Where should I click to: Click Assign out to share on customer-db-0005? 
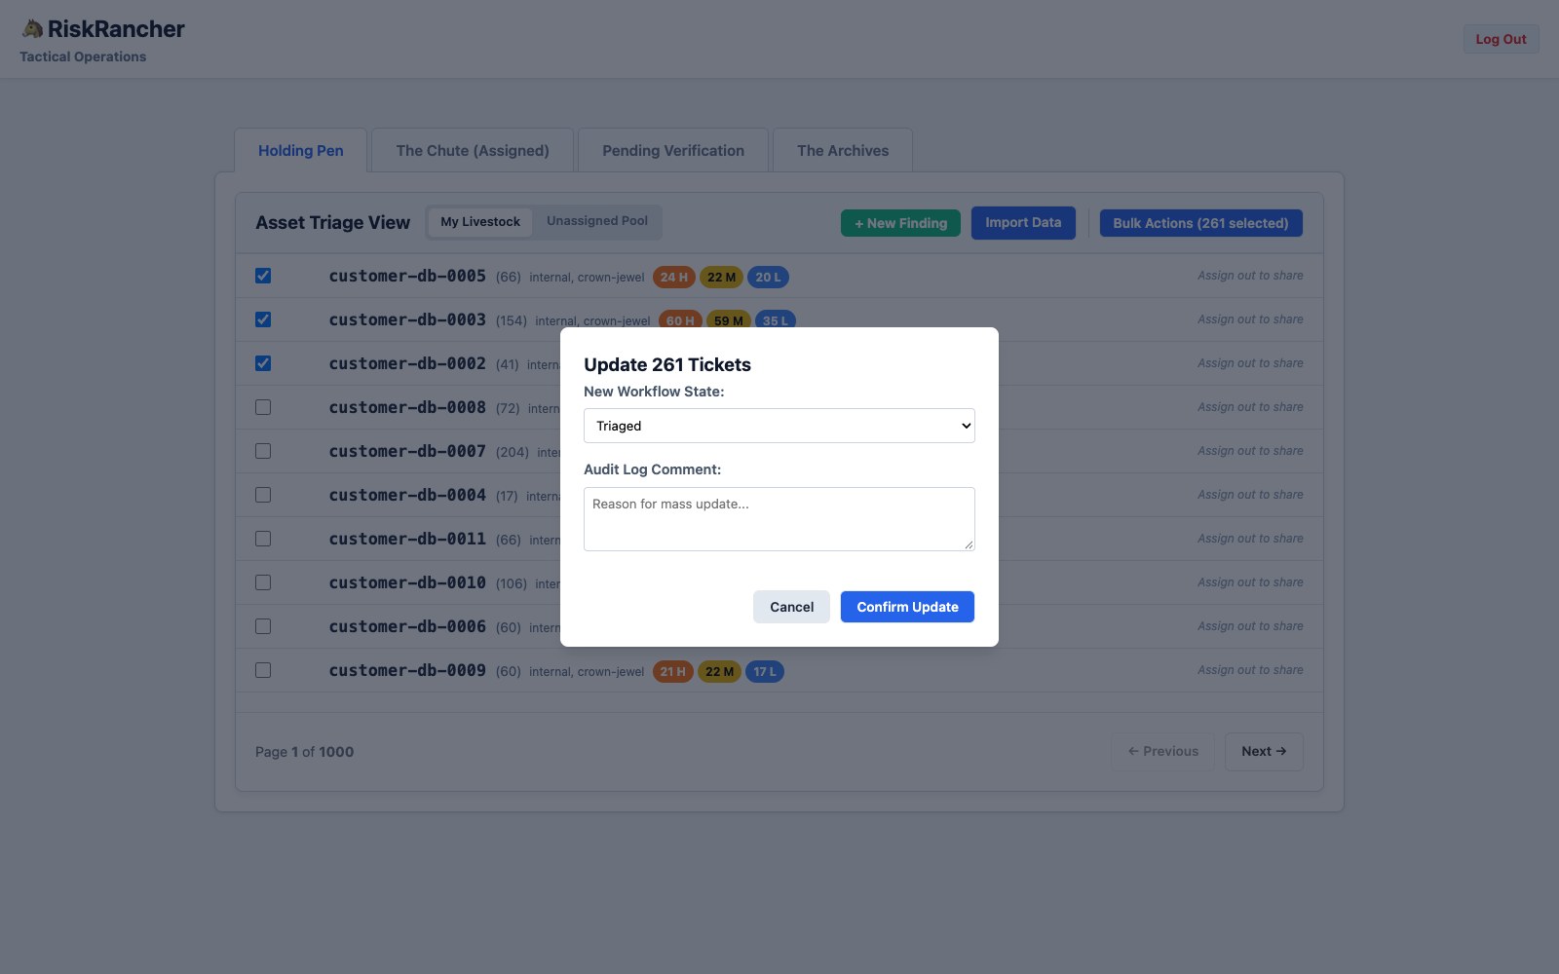pos(1250,276)
